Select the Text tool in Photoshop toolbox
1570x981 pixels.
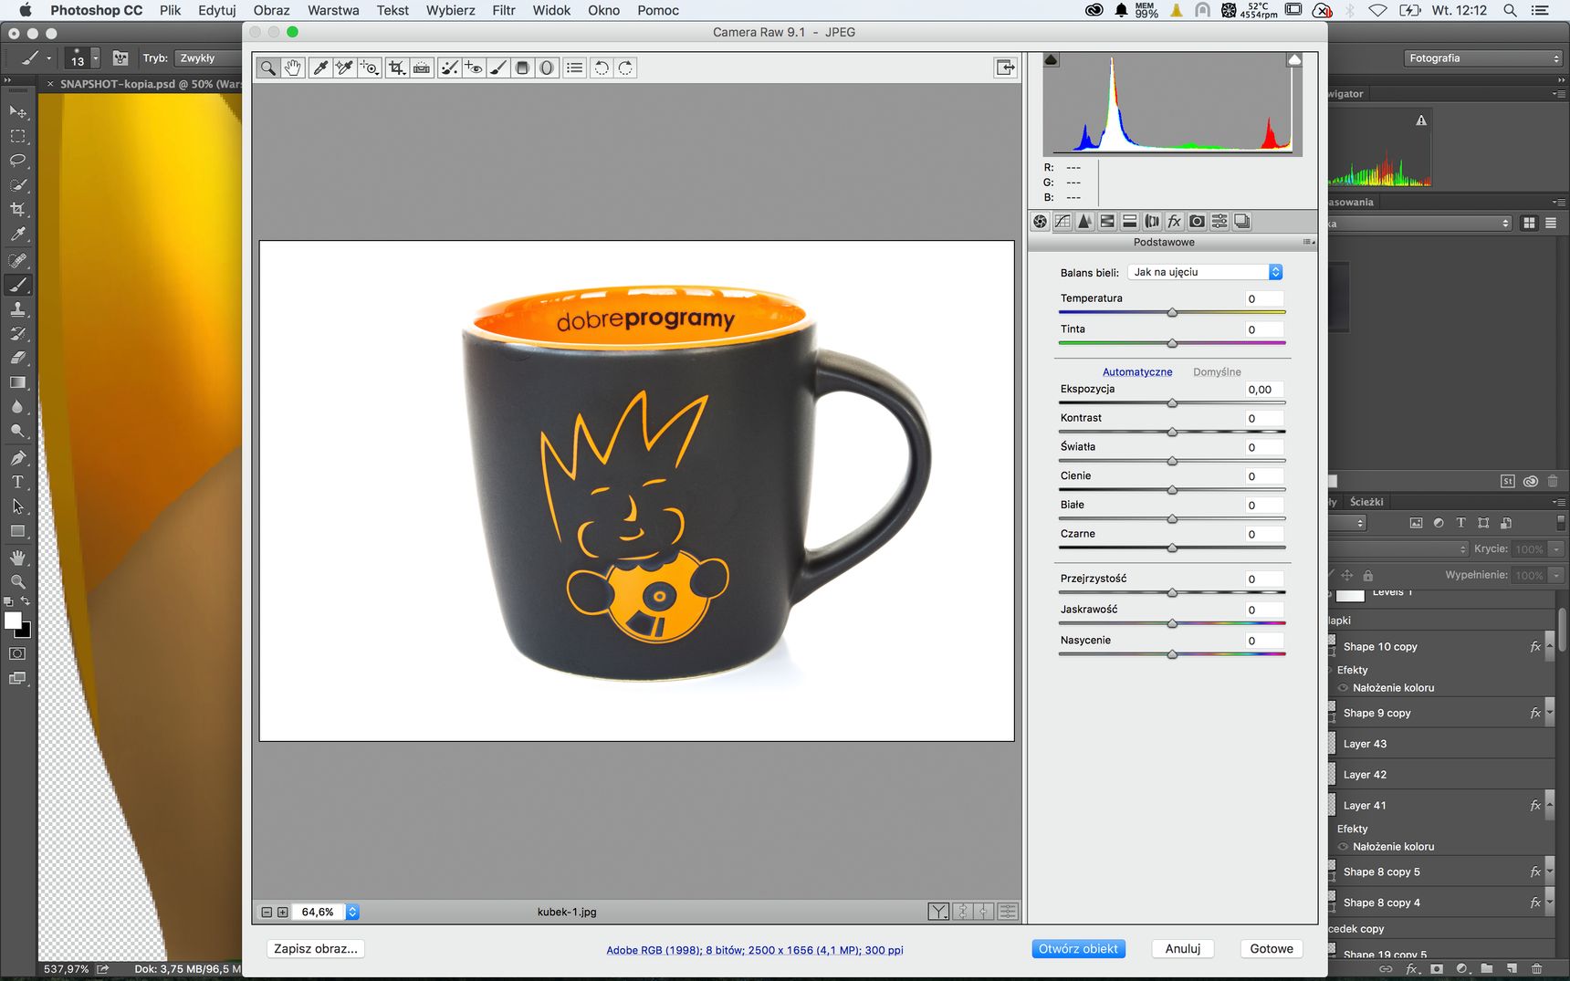(x=17, y=482)
